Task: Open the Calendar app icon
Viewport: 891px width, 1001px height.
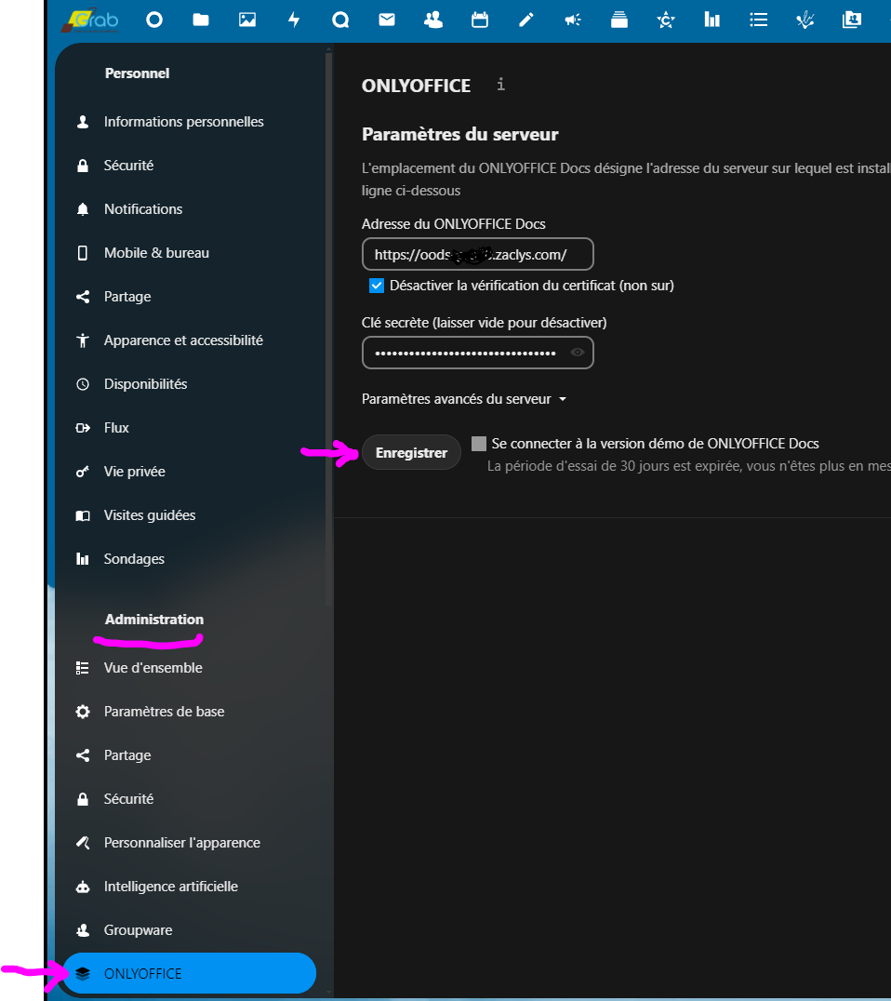Action: tap(480, 20)
